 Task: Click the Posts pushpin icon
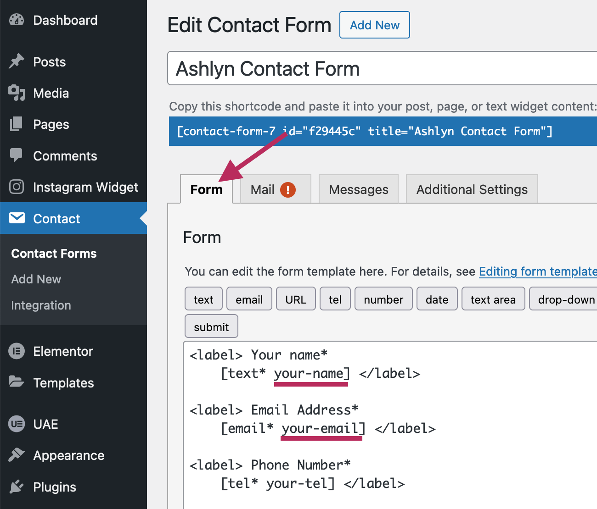tap(17, 61)
